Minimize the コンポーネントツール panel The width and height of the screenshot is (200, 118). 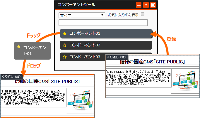coord(139,5)
